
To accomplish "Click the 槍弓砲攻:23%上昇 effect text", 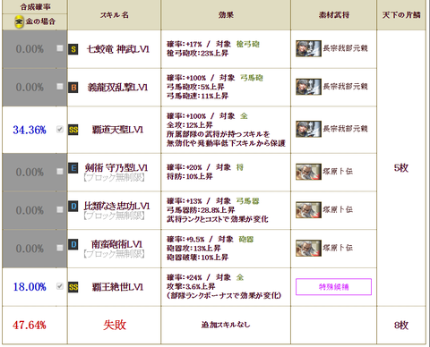I will [x=197, y=54].
